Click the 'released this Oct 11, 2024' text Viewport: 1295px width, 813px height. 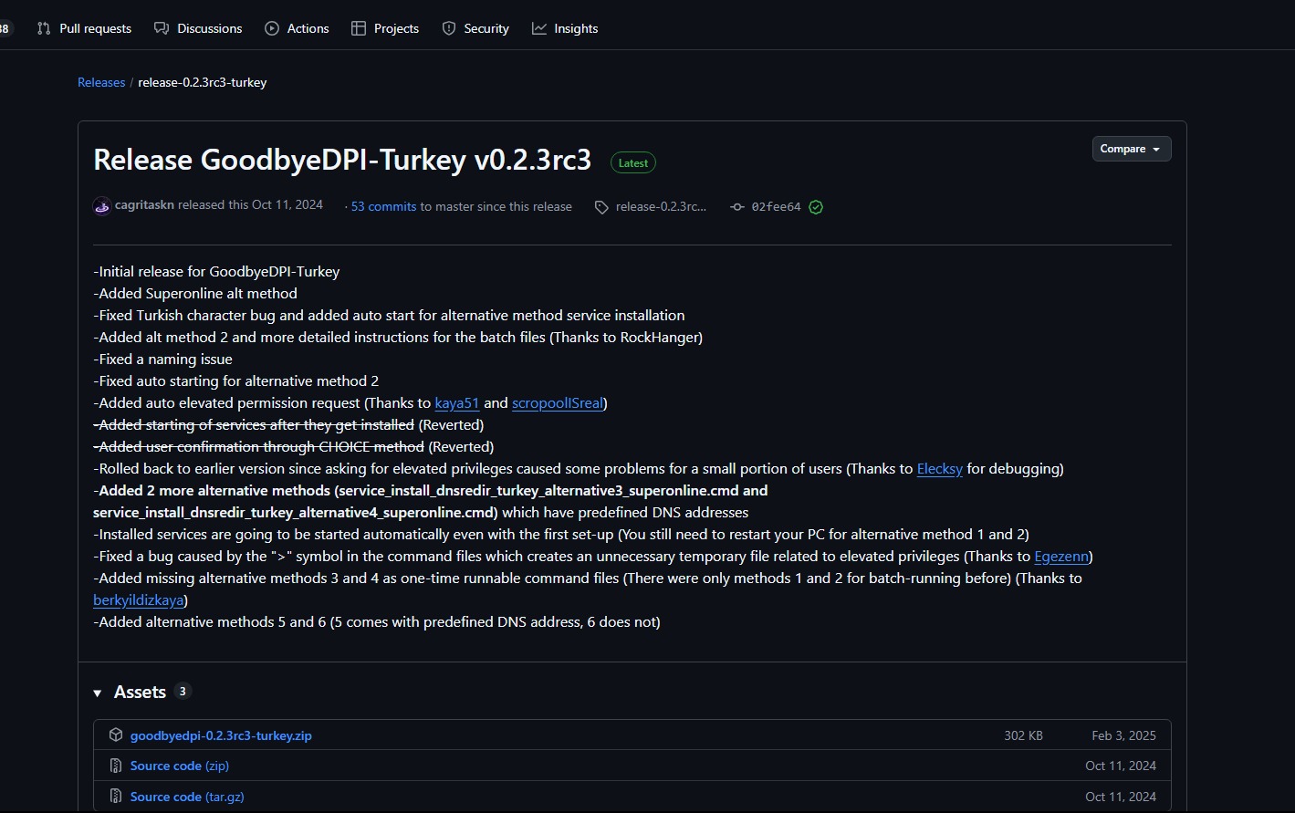tap(250, 205)
